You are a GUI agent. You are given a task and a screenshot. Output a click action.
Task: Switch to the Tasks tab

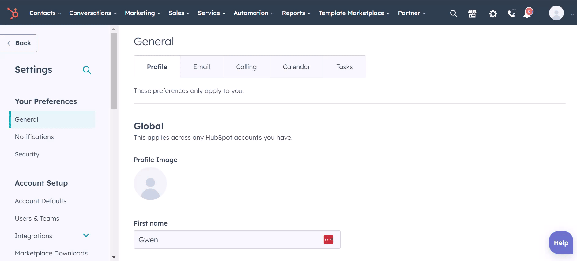[345, 67]
